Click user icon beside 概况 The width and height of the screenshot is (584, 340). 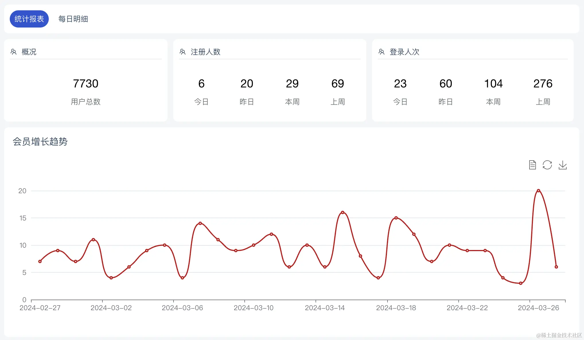(x=13, y=52)
